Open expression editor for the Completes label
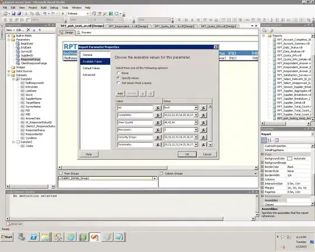 [x=158, y=116]
